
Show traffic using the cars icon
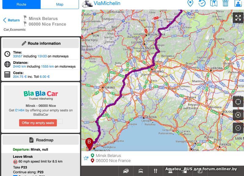(126, 171)
